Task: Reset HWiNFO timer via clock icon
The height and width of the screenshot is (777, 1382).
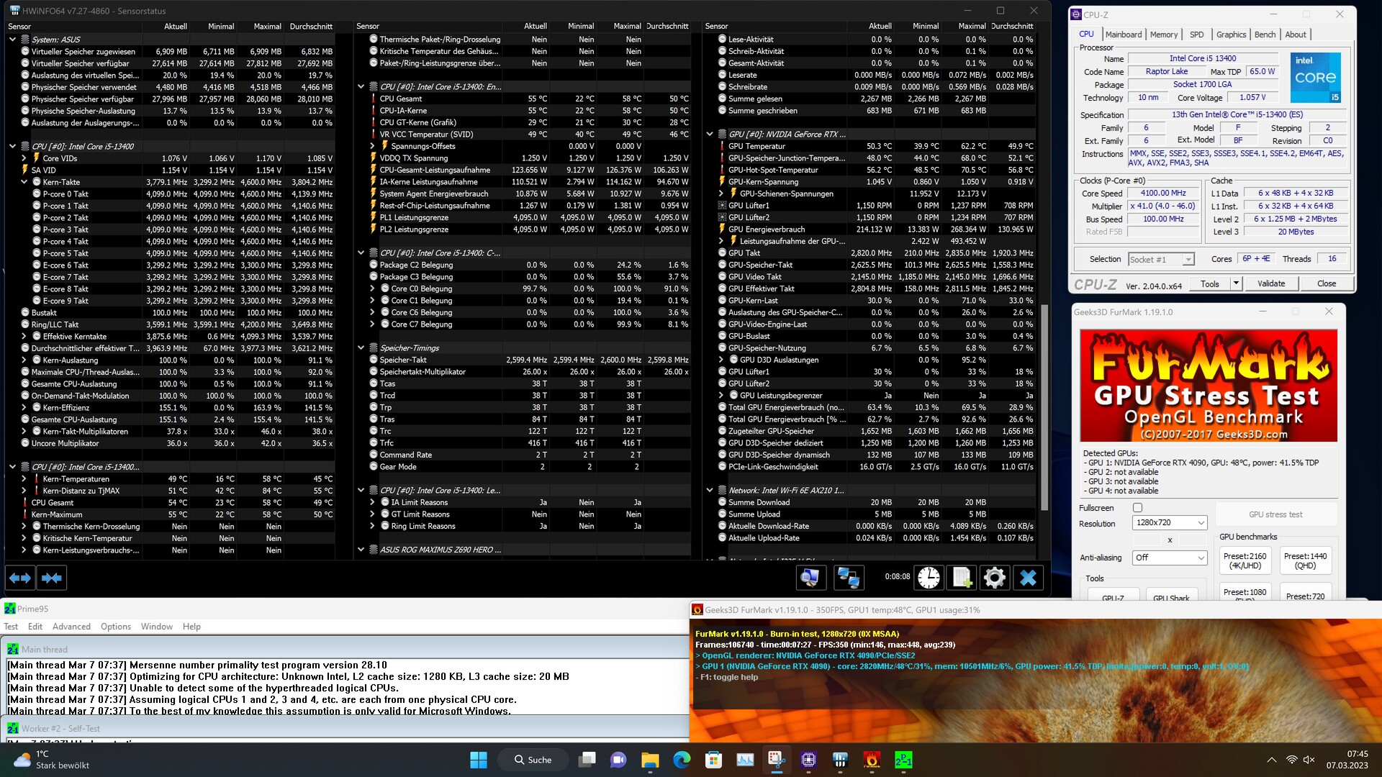Action: point(929,578)
